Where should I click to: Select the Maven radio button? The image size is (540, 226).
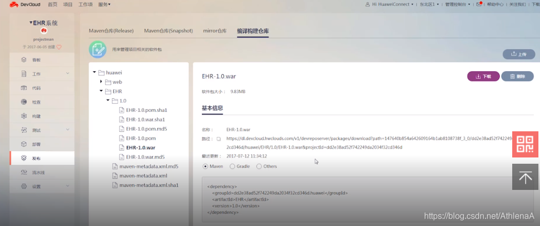tap(206, 166)
